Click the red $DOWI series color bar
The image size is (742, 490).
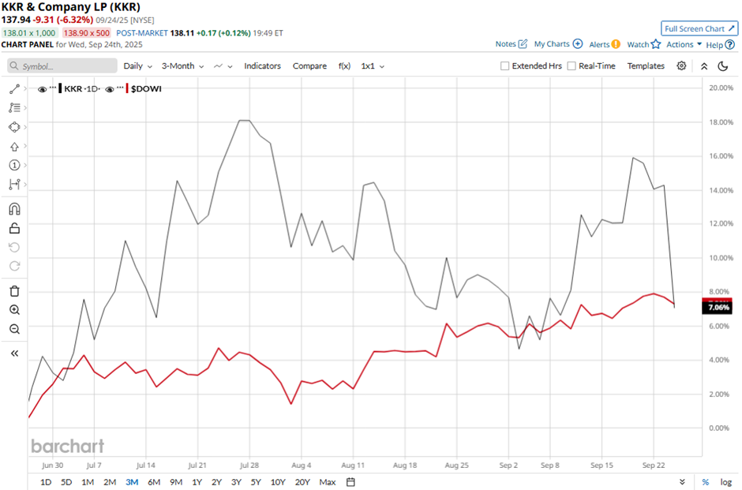pos(127,89)
